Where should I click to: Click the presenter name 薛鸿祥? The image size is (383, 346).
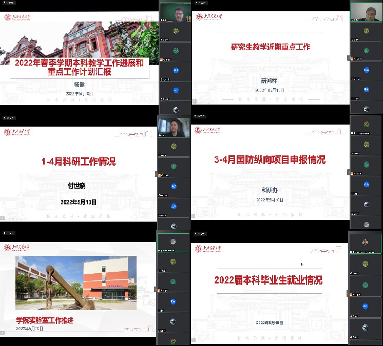(269, 80)
